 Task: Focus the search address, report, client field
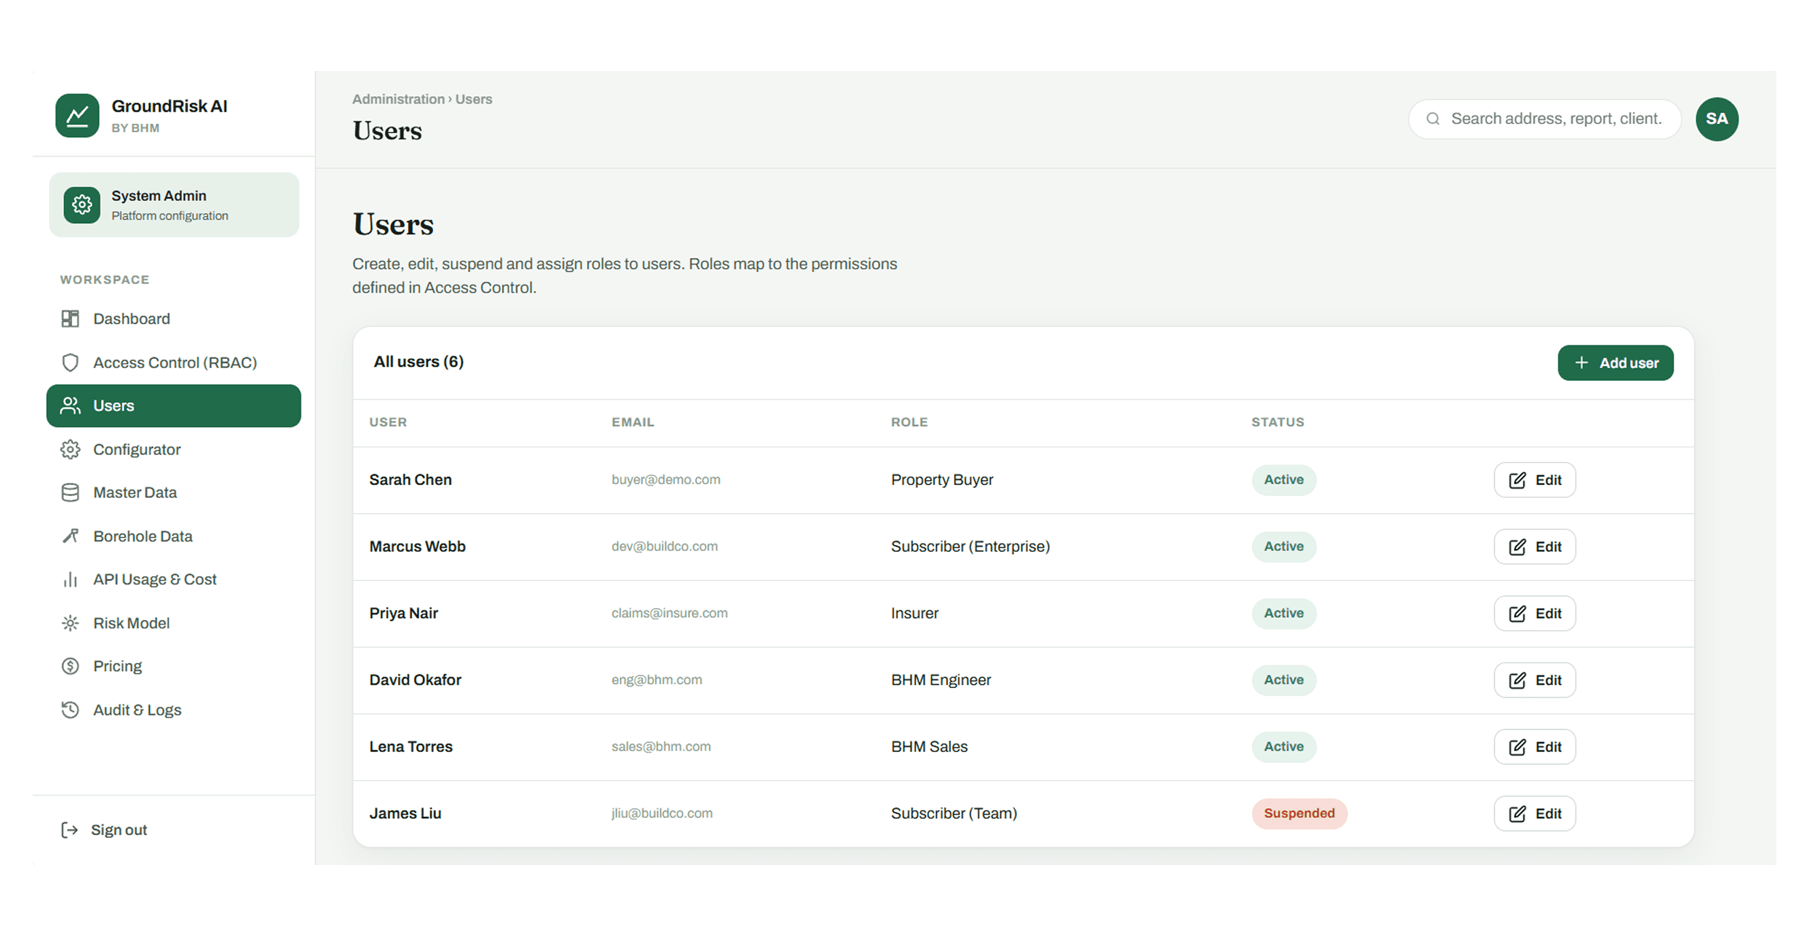coord(1544,119)
